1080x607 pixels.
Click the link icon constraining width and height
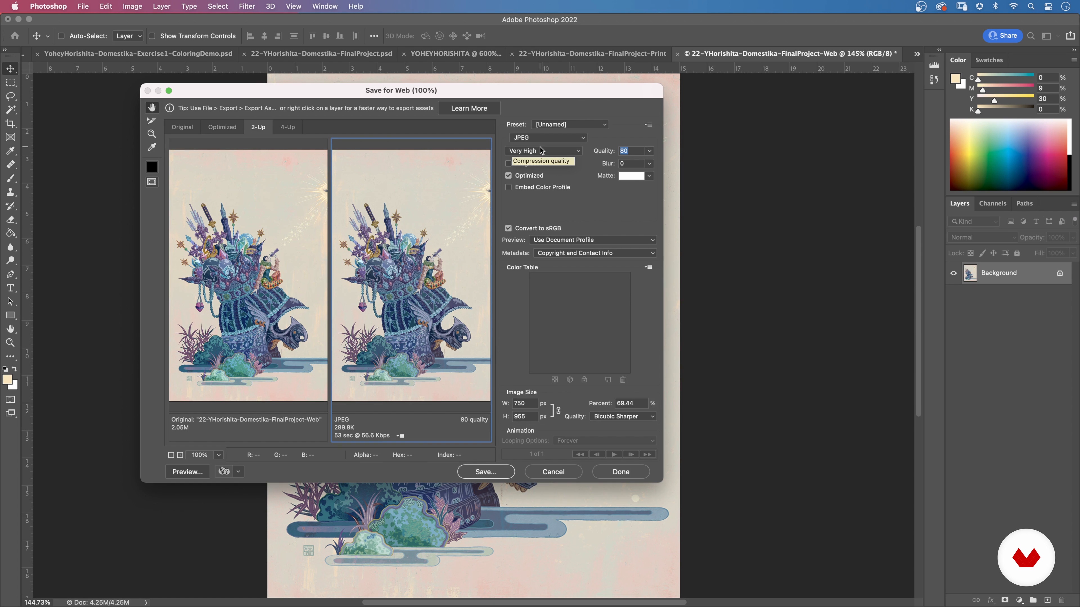(558, 410)
